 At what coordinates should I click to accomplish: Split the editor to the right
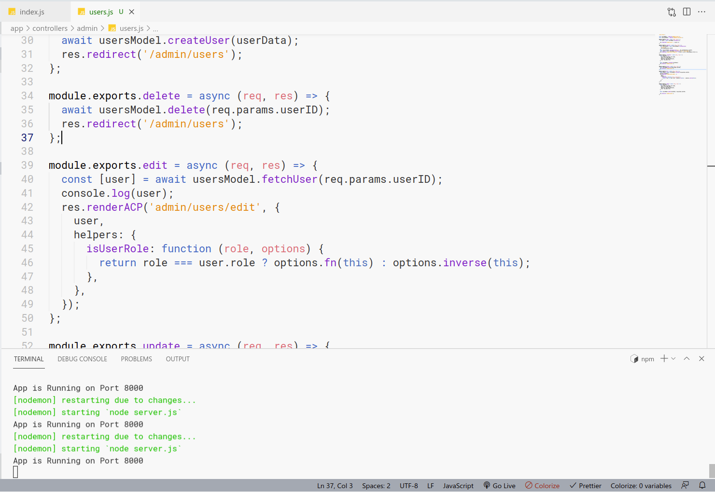click(687, 12)
